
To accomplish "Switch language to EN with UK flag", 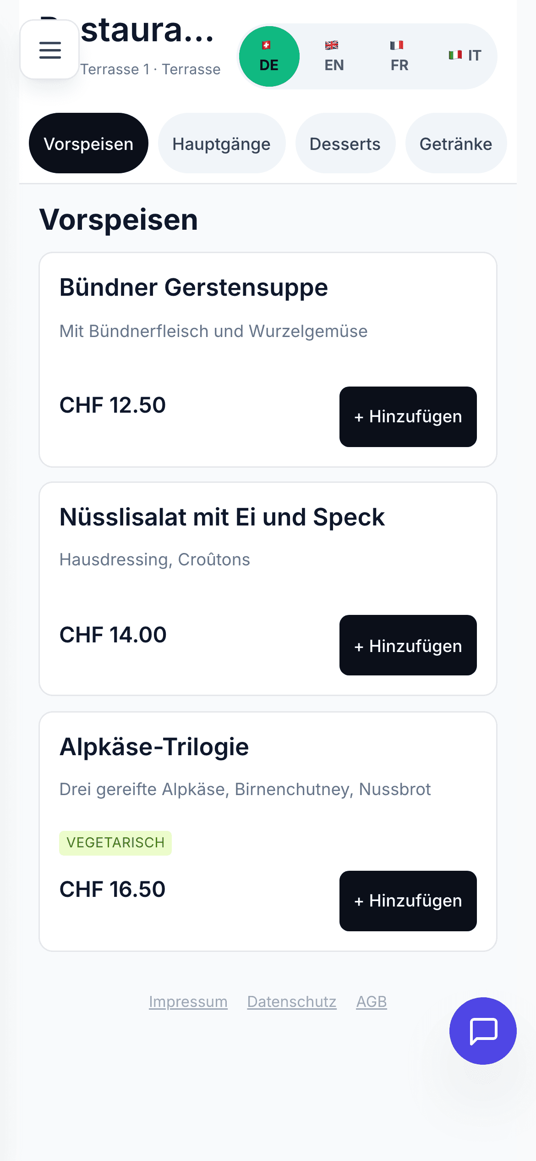I will tap(334, 56).
